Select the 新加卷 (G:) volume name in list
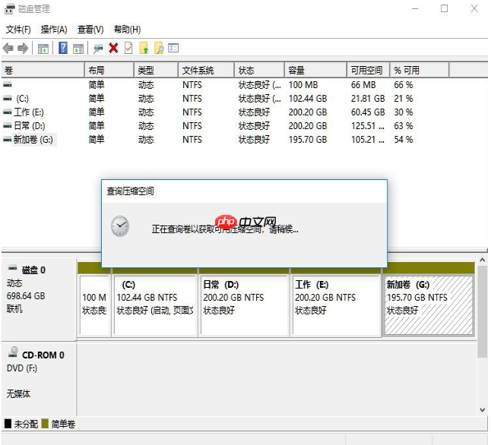Screen dimensions: 491x445 (x=33, y=140)
